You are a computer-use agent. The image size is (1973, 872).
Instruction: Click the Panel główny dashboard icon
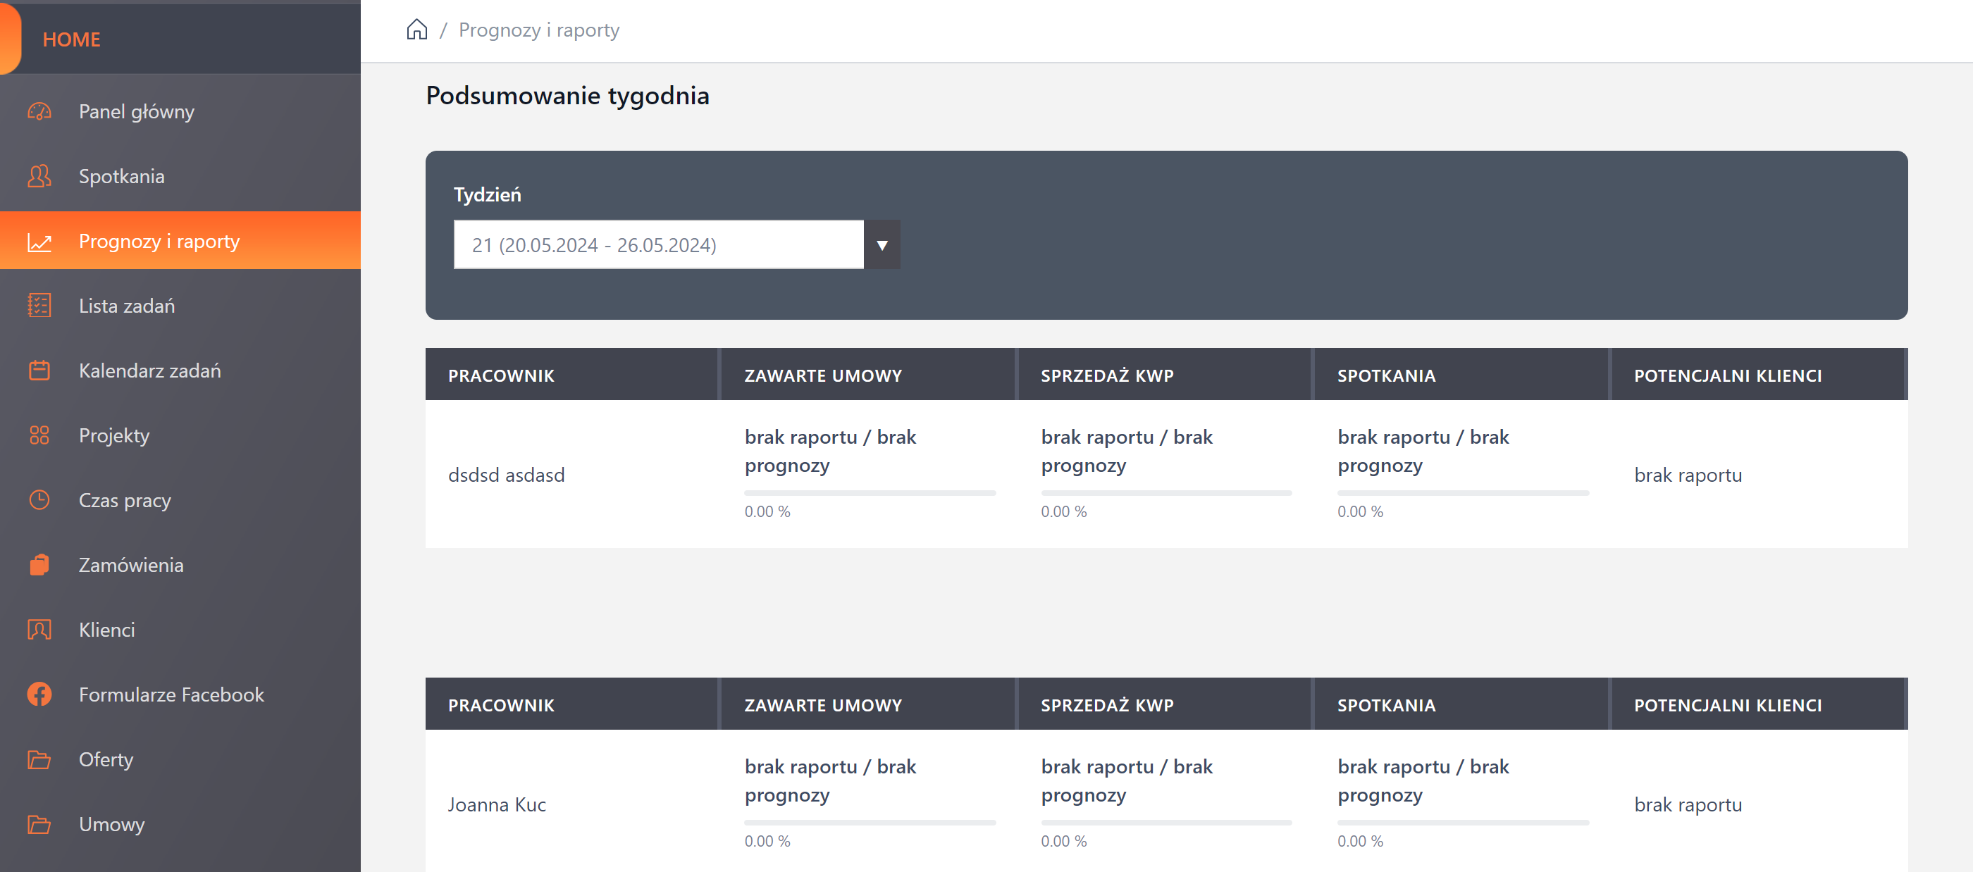(x=39, y=112)
